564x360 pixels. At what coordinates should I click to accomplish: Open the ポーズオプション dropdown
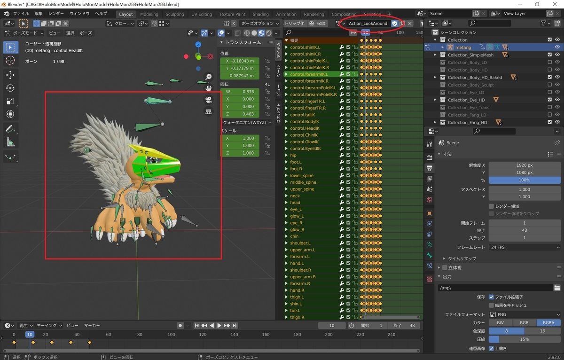pos(259,23)
